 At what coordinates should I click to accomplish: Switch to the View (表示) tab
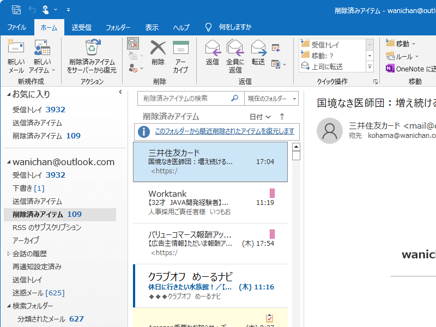152,27
